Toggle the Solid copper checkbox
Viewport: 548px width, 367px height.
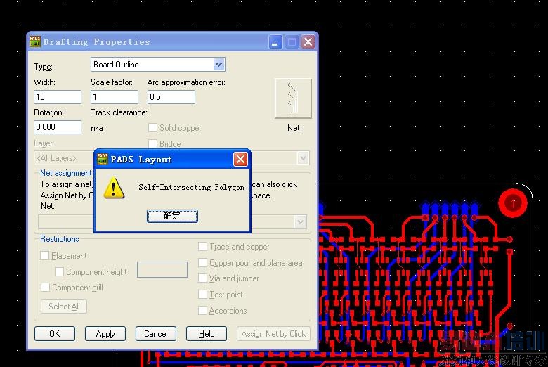point(152,128)
